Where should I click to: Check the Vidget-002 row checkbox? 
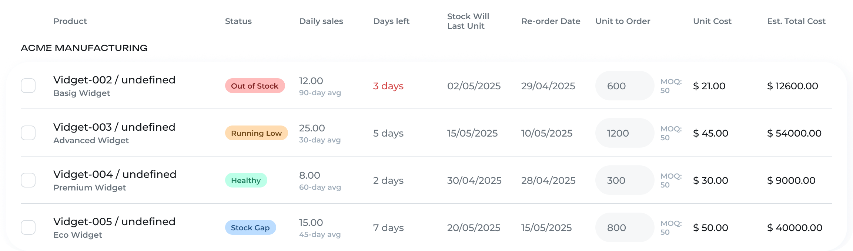pyautogui.click(x=28, y=86)
